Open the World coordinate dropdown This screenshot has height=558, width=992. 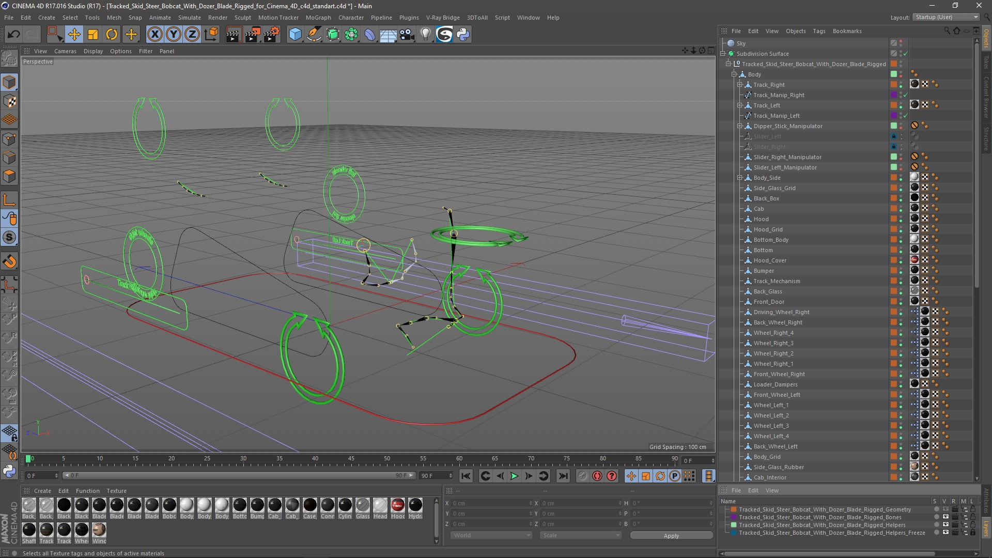491,535
